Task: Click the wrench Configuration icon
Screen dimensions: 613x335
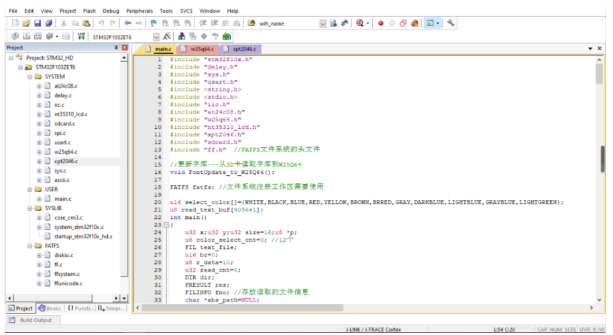Action: (451, 23)
